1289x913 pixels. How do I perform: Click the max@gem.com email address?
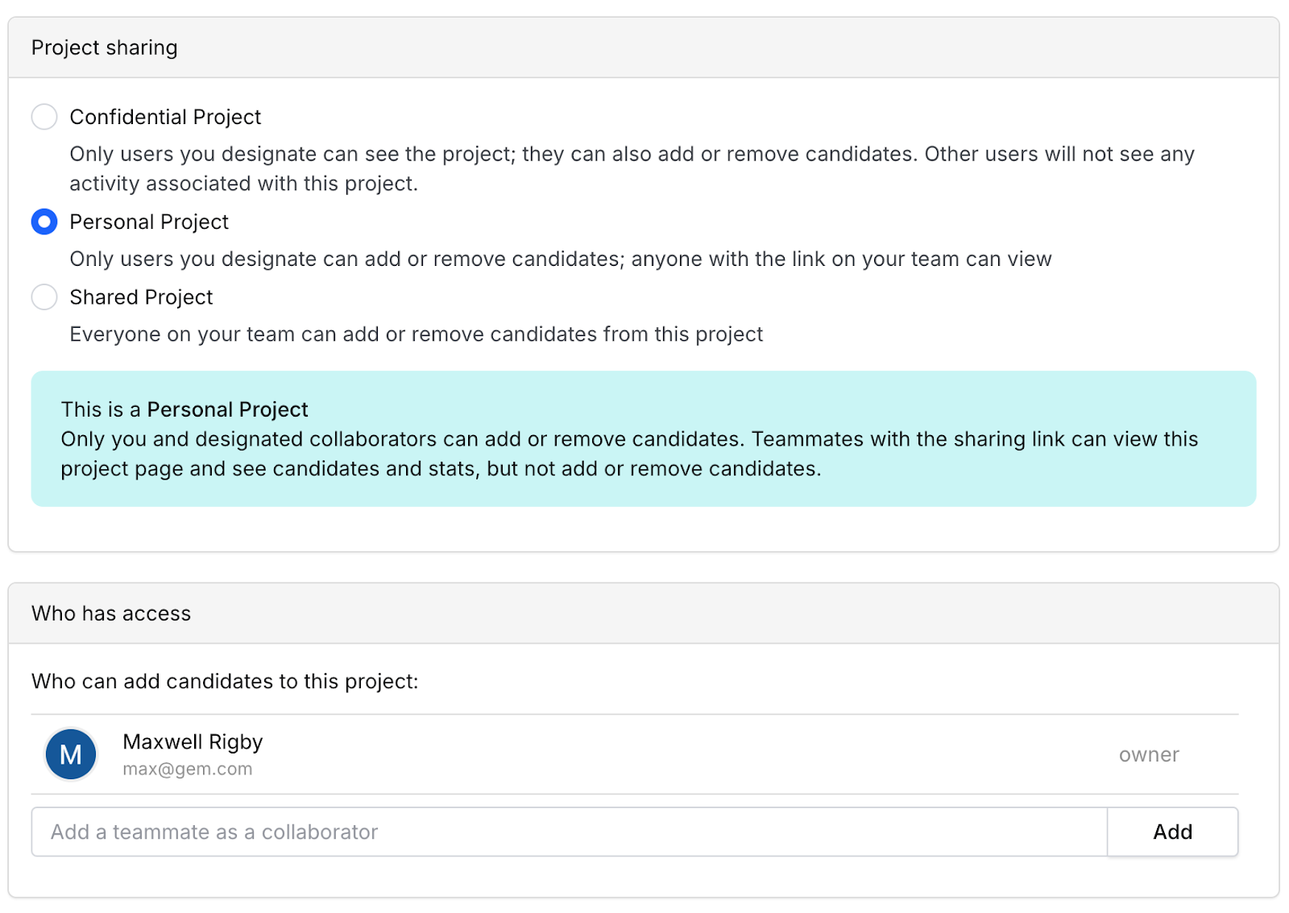point(187,769)
